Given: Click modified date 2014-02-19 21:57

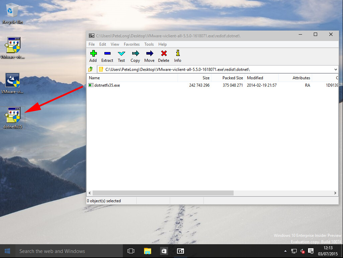Looking at the screenshot, I should pos(262,85).
